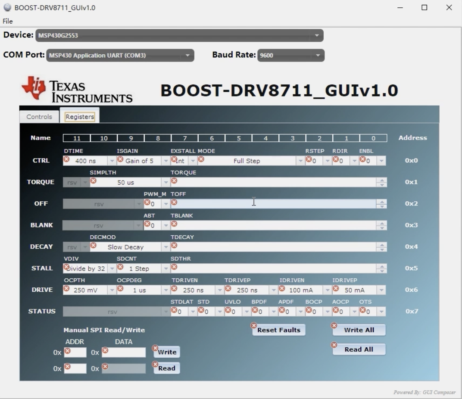Click the error icon next to Reset Faults
The height and width of the screenshot is (399, 462).
[x=254, y=326]
